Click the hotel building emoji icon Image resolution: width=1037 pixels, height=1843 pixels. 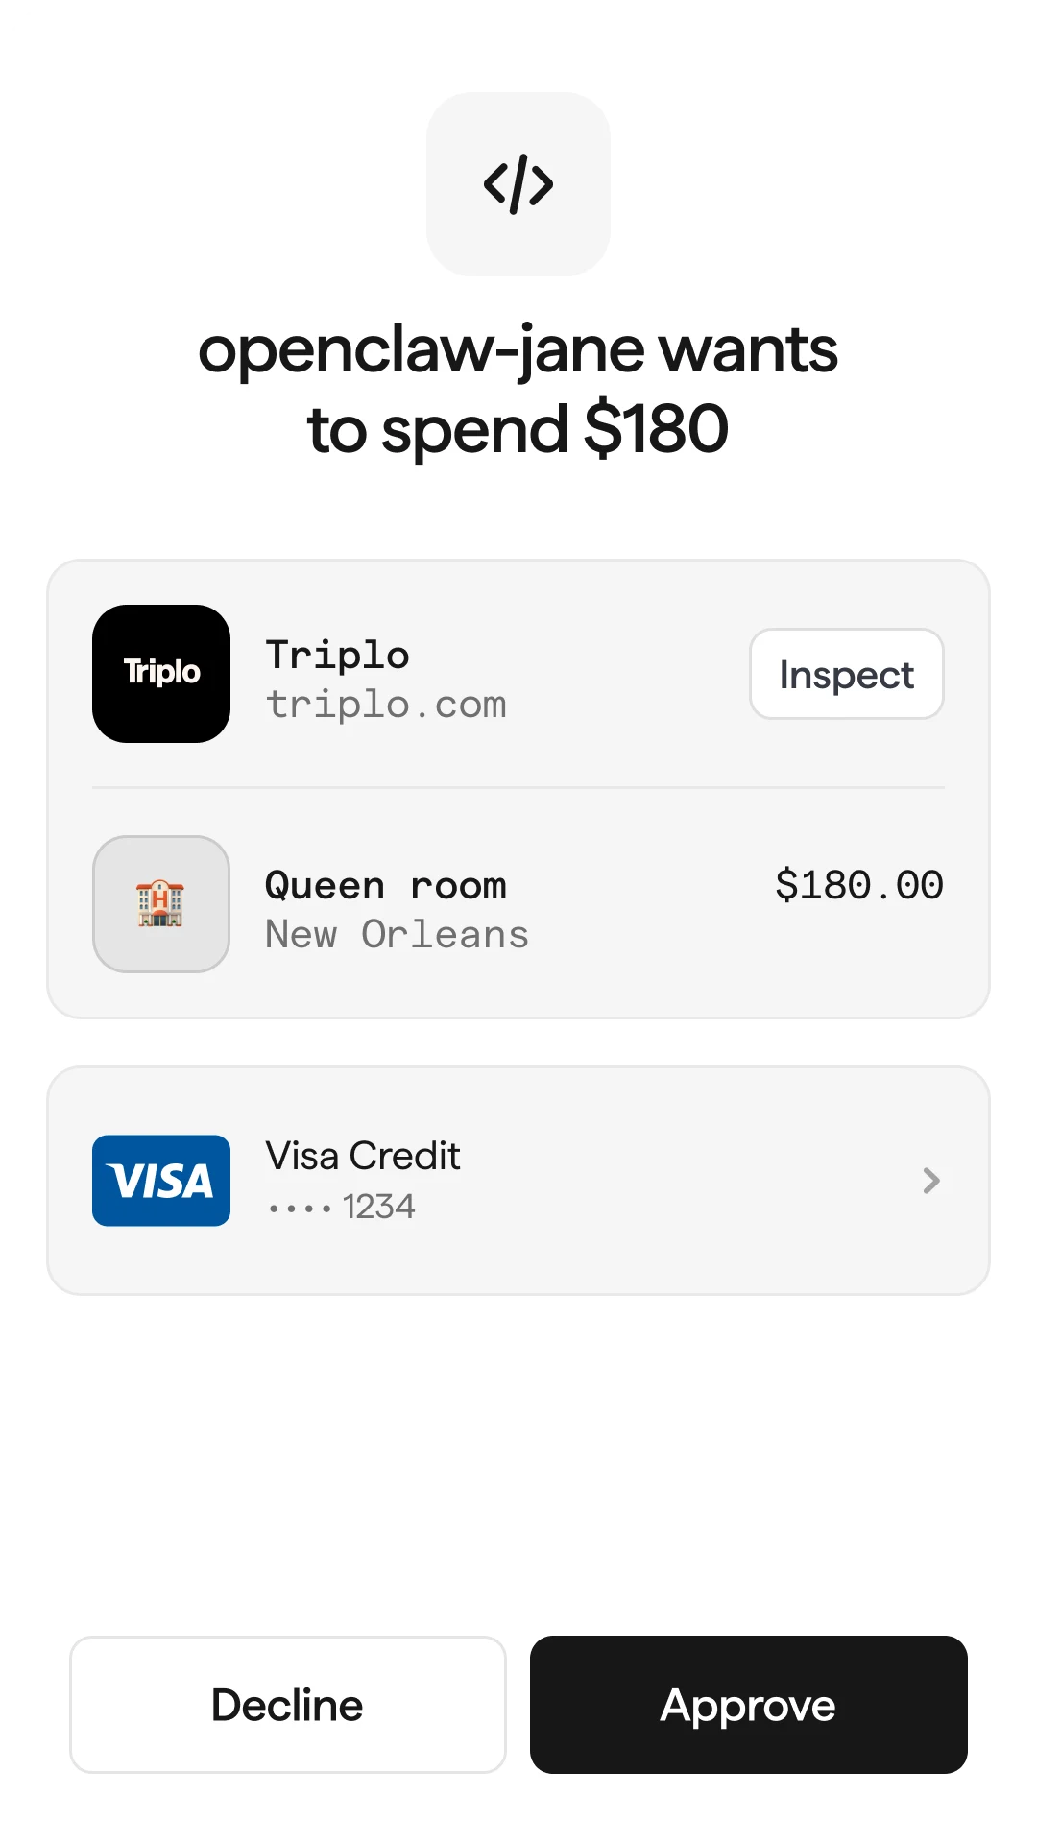click(161, 904)
